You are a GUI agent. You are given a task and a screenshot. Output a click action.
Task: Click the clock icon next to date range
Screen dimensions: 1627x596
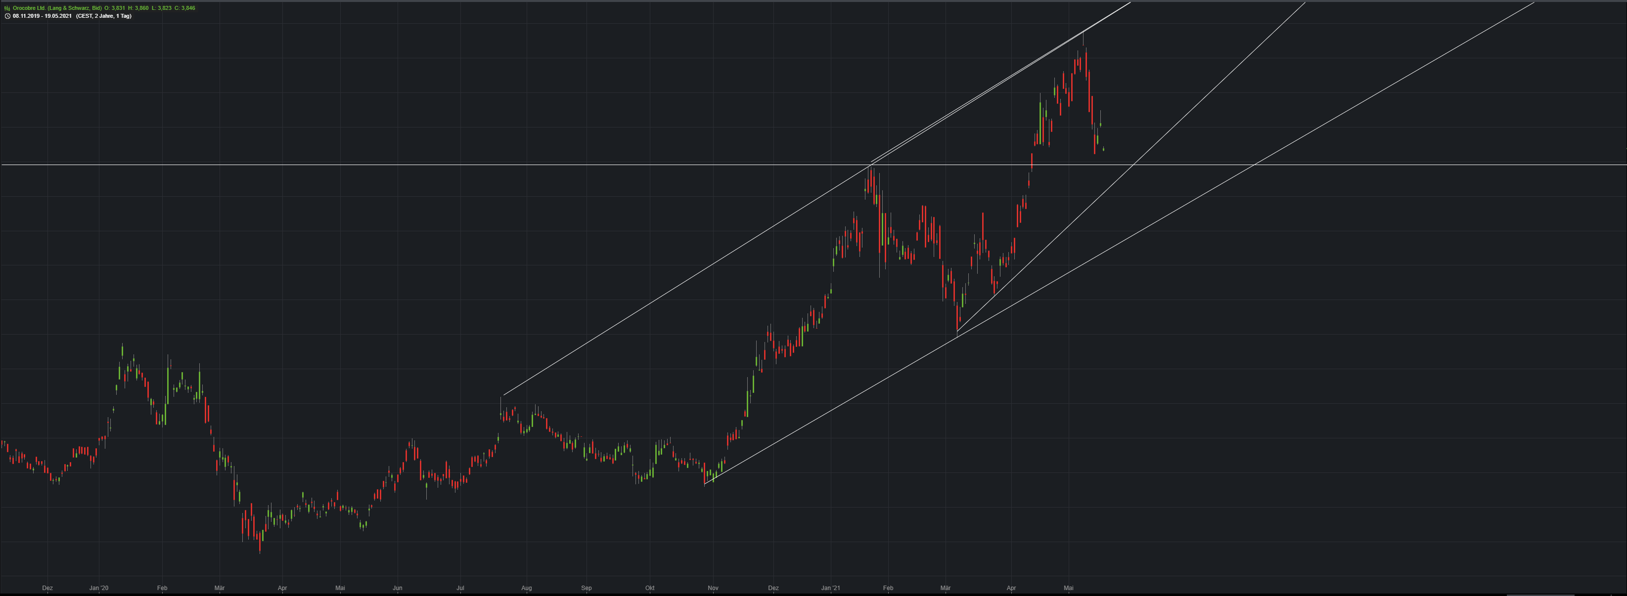pyautogui.click(x=7, y=16)
